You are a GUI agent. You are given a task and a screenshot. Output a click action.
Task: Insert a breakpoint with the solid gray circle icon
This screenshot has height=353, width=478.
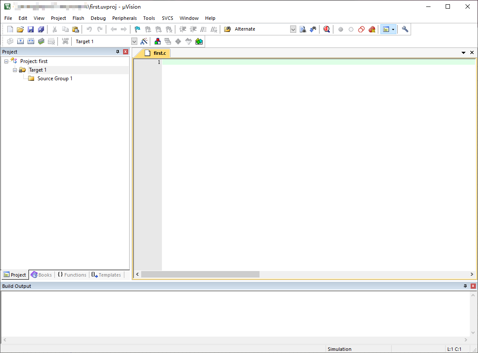341,29
